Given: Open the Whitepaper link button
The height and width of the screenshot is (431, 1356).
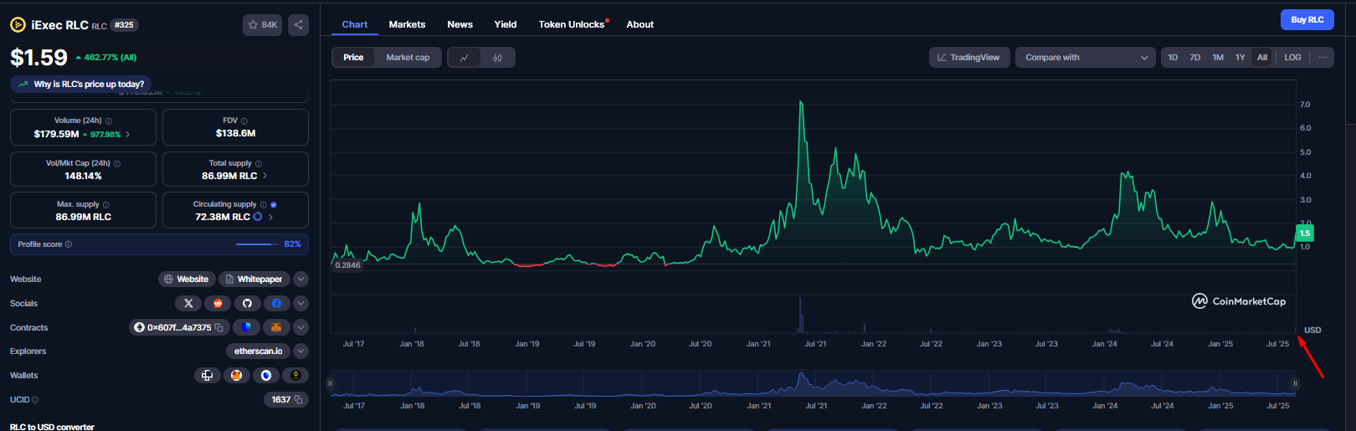Looking at the screenshot, I should (254, 279).
